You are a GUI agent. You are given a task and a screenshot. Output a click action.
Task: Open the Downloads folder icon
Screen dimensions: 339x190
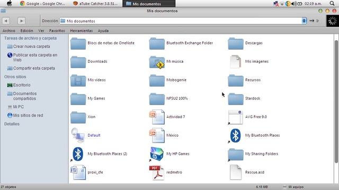[x=78, y=62]
